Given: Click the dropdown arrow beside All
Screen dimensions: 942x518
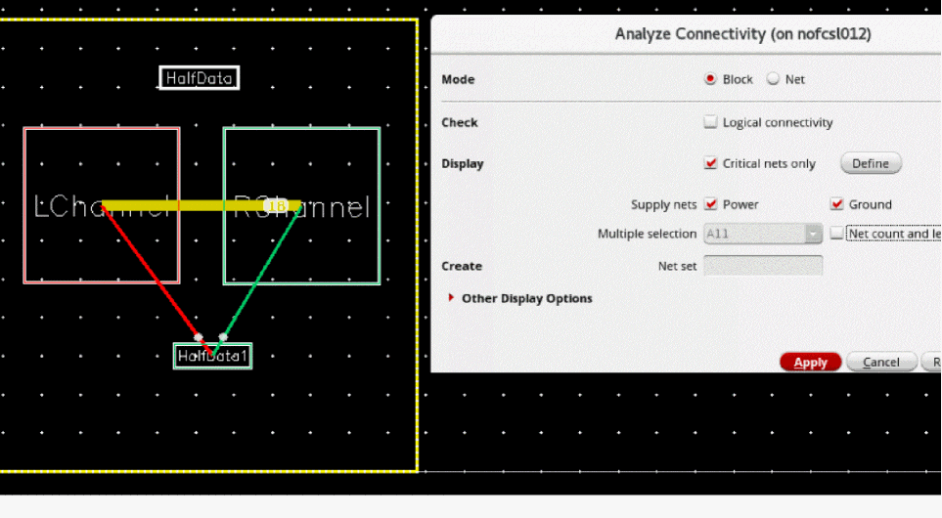Looking at the screenshot, I should pos(813,234).
